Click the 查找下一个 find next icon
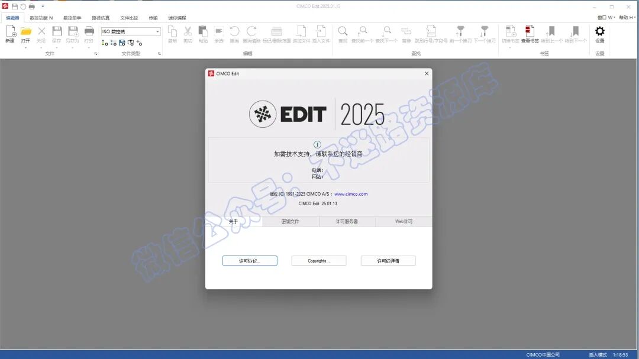This screenshot has height=359, width=639. [x=386, y=31]
